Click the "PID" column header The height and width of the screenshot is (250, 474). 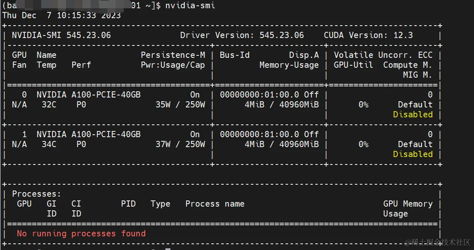click(x=128, y=204)
